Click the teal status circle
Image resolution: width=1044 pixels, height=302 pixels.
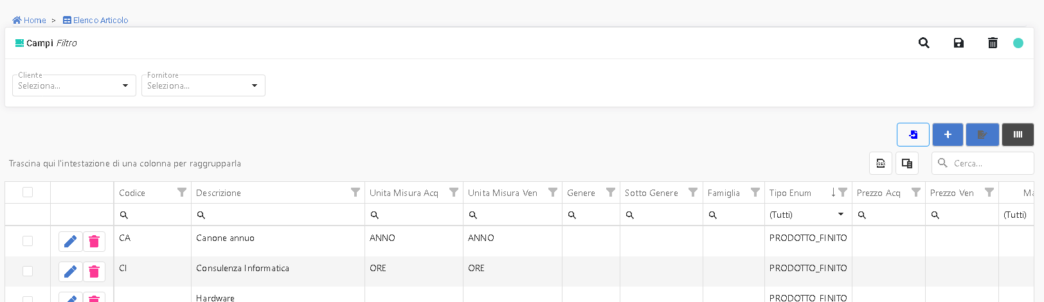tap(1018, 43)
